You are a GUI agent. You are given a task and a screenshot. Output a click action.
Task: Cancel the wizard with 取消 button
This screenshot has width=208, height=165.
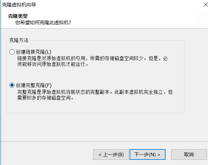[x=189, y=155]
